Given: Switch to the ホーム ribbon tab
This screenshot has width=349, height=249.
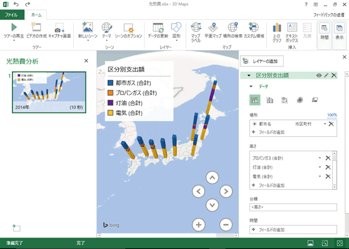Looking at the screenshot, I should click(37, 14).
